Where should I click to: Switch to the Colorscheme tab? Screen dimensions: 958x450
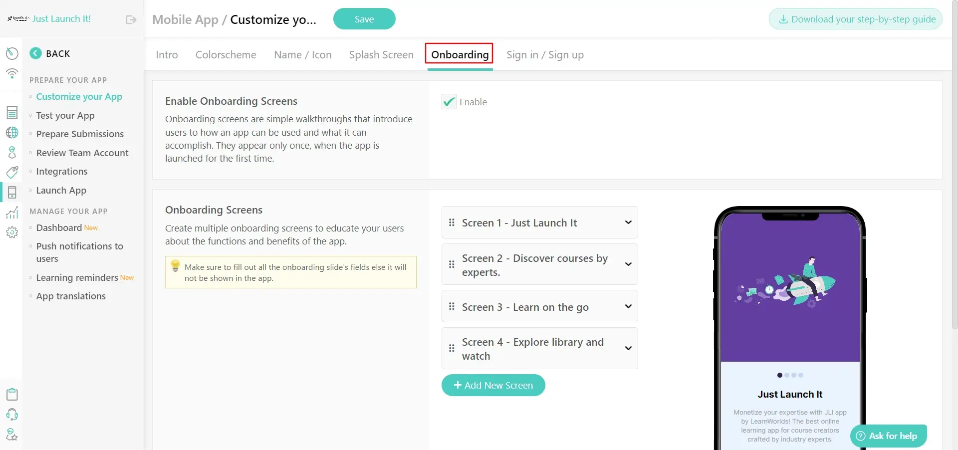pos(226,55)
